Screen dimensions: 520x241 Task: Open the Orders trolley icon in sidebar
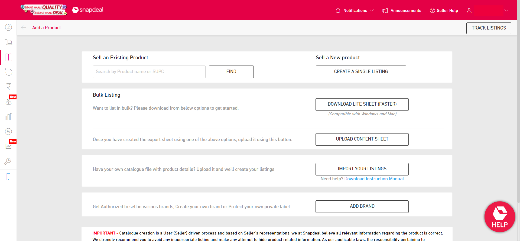tap(8, 42)
